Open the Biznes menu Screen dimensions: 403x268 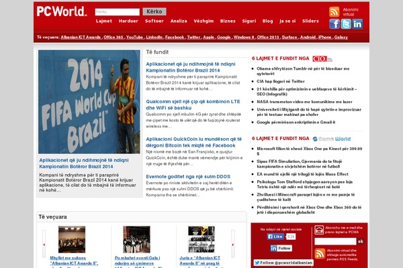tap(228, 21)
